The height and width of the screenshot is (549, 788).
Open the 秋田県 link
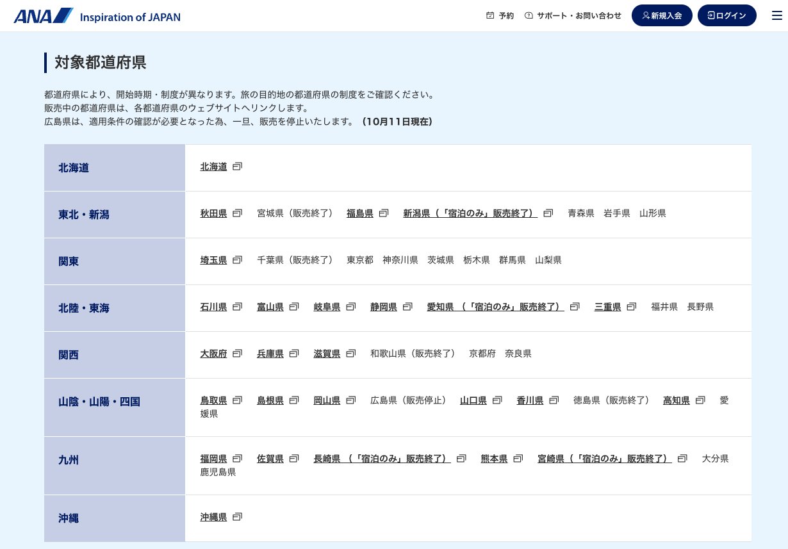click(x=214, y=213)
